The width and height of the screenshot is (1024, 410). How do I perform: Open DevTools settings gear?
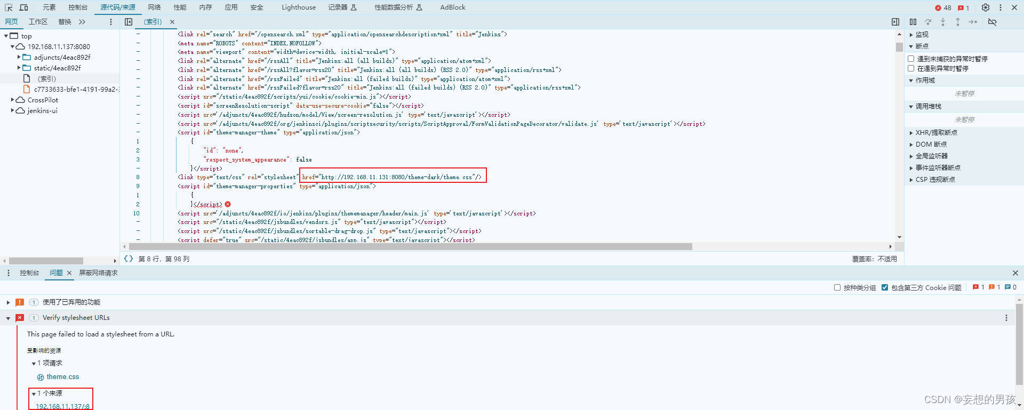986,7
